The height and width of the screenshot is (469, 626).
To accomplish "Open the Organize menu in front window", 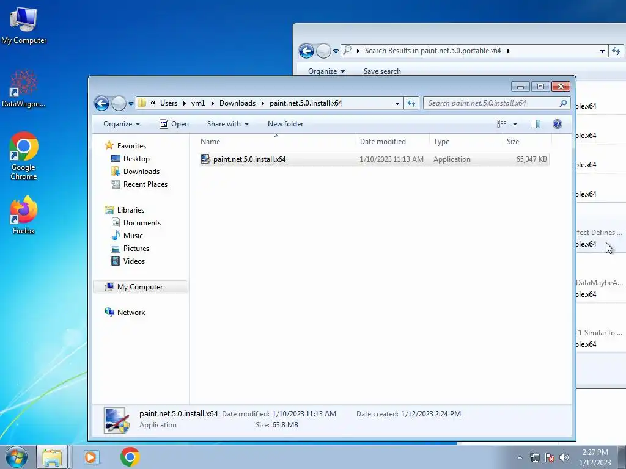I will point(122,124).
